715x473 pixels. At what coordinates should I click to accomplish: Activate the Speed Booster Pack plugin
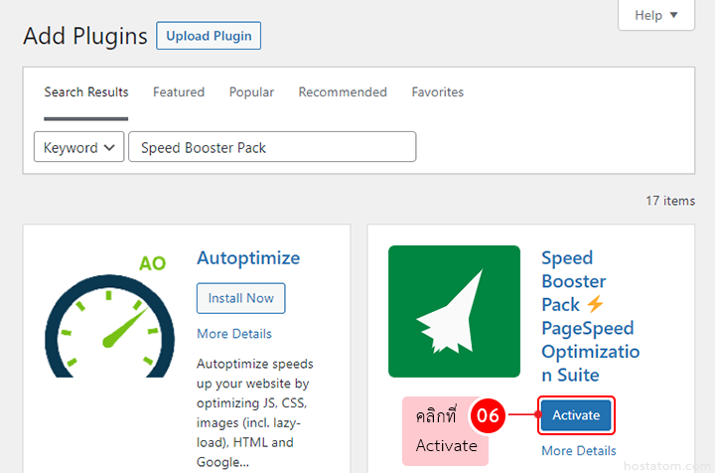click(x=576, y=415)
